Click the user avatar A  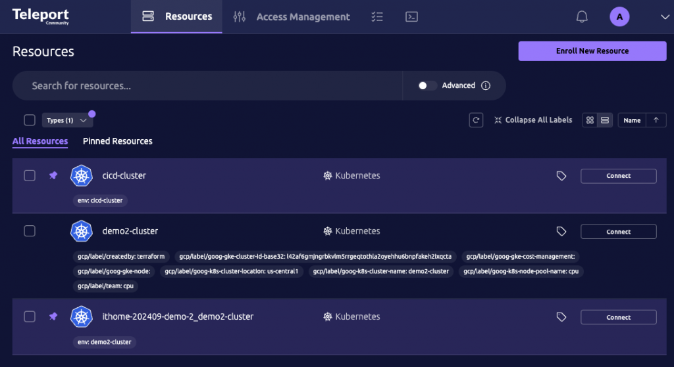pyautogui.click(x=619, y=16)
